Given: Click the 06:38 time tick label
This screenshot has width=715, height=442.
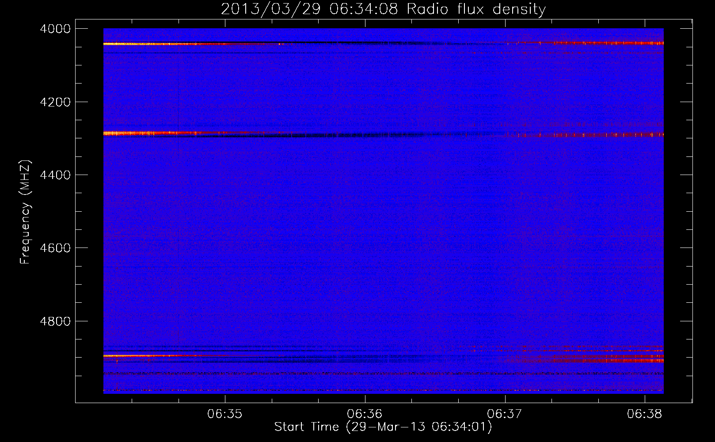Looking at the screenshot, I should (645, 414).
